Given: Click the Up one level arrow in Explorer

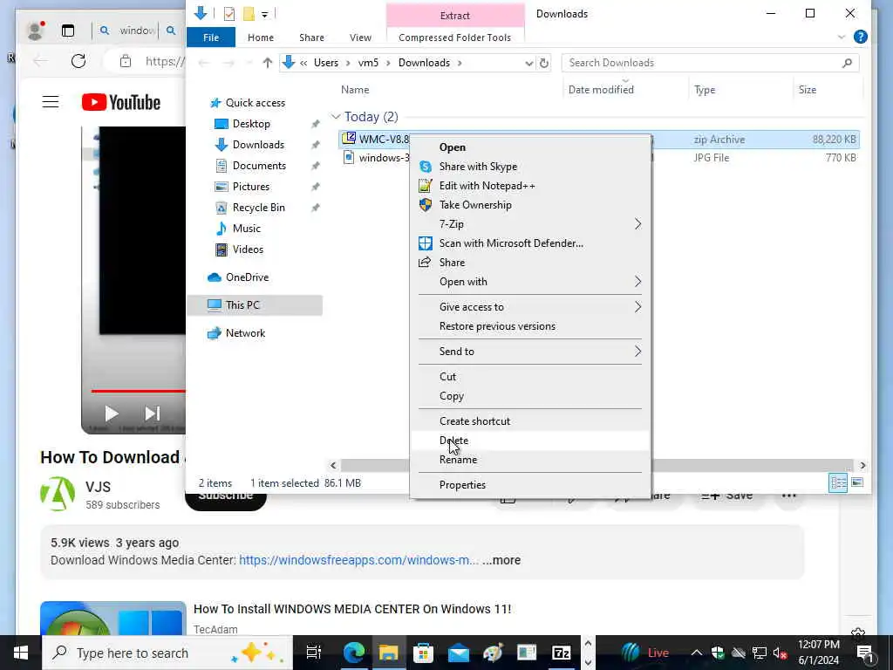Looking at the screenshot, I should (267, 63).
